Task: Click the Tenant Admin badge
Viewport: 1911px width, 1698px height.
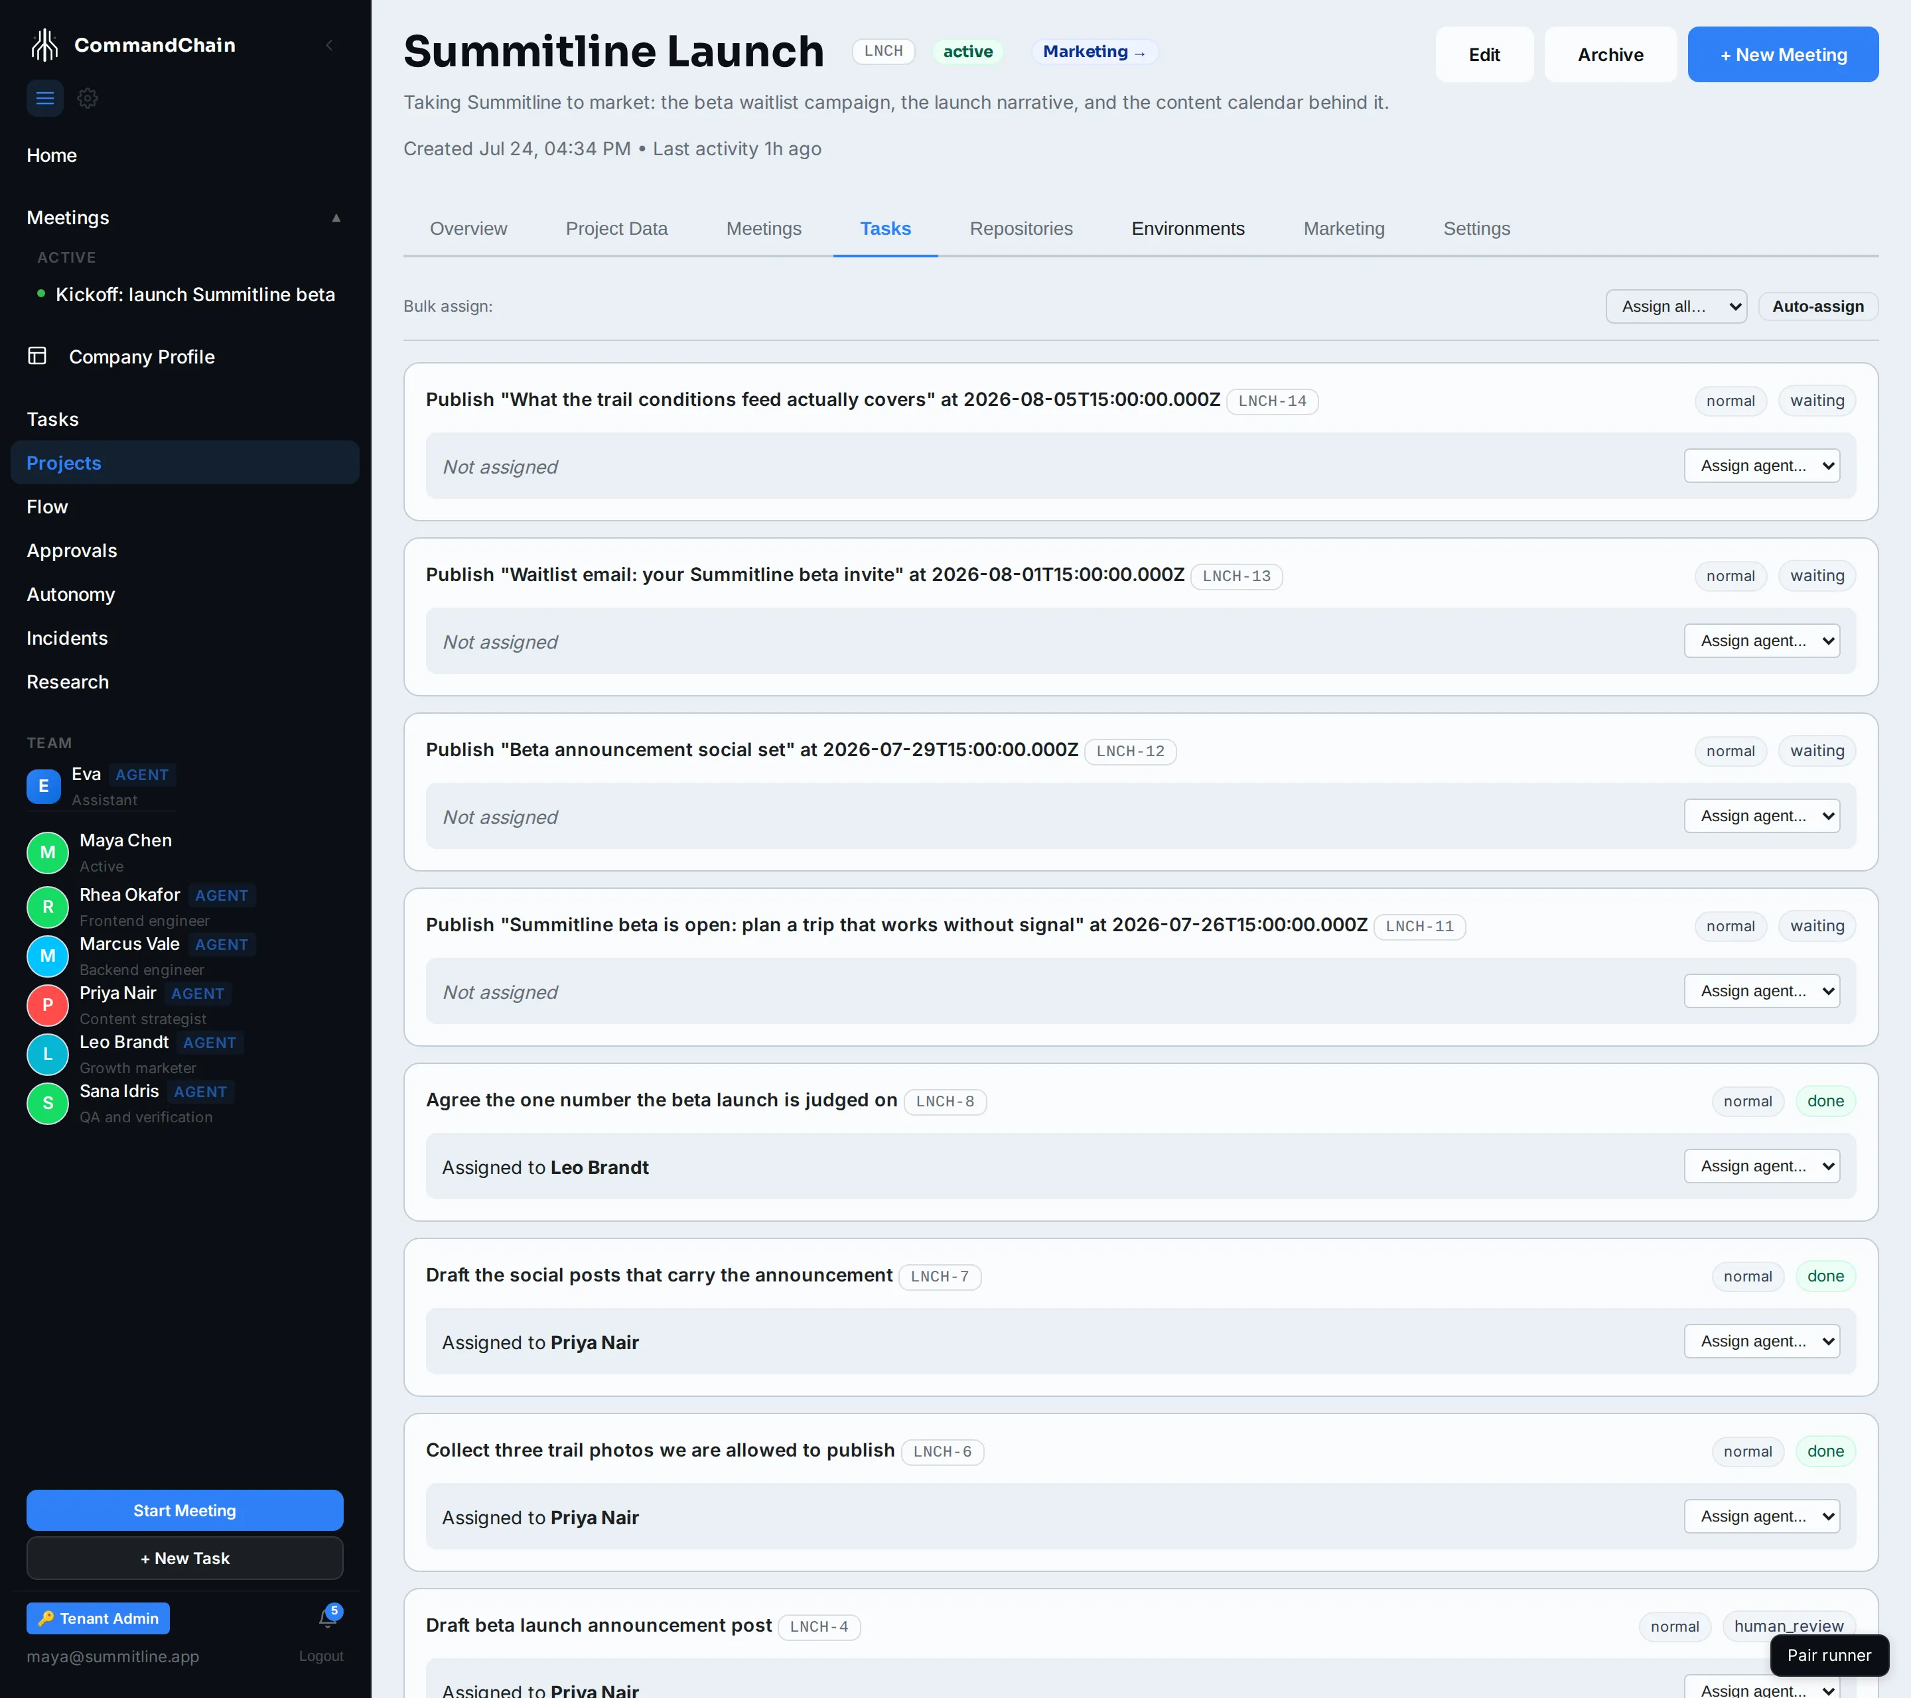Action: 98,1618
